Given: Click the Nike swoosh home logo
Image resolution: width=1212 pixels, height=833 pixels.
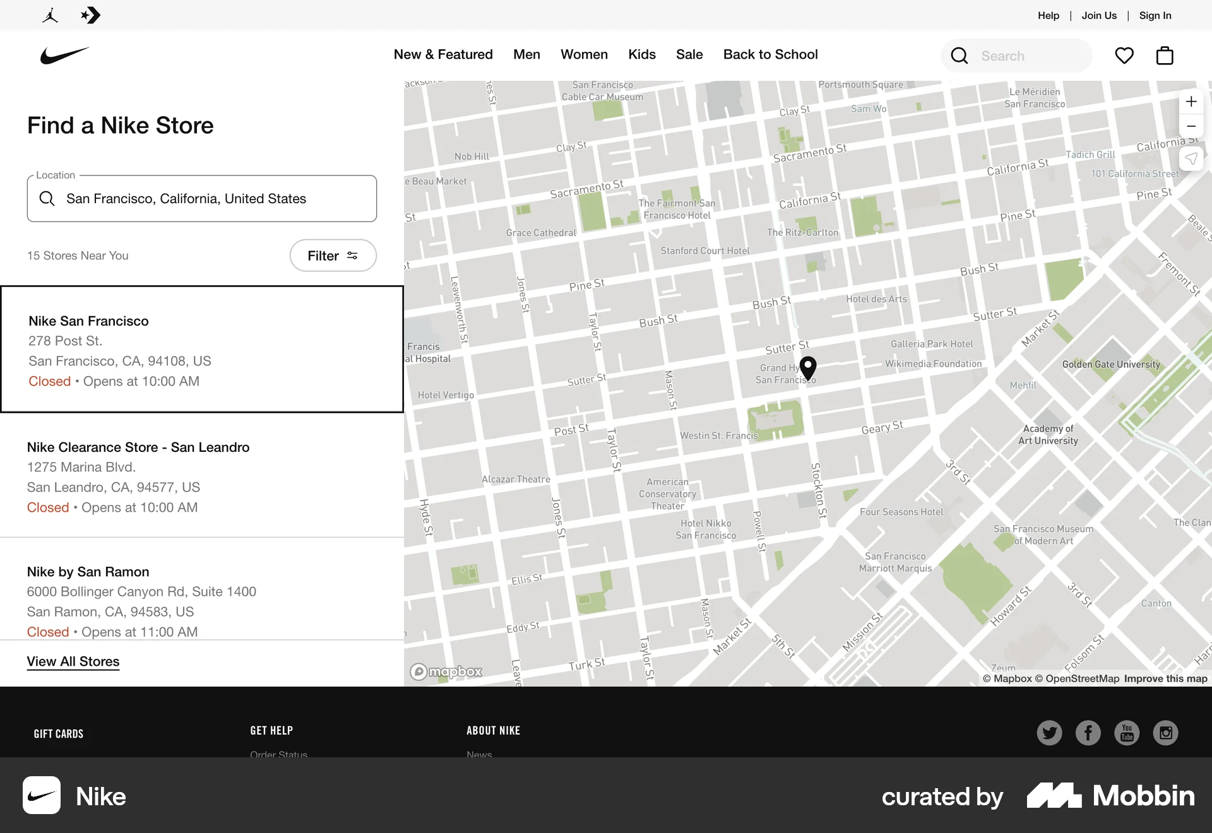Looking at the screenshot, I should (64, 56).
